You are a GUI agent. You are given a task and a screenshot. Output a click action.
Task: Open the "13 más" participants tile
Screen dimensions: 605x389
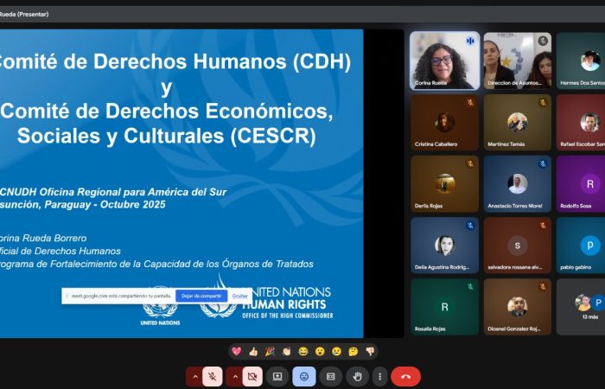(589, 307)
